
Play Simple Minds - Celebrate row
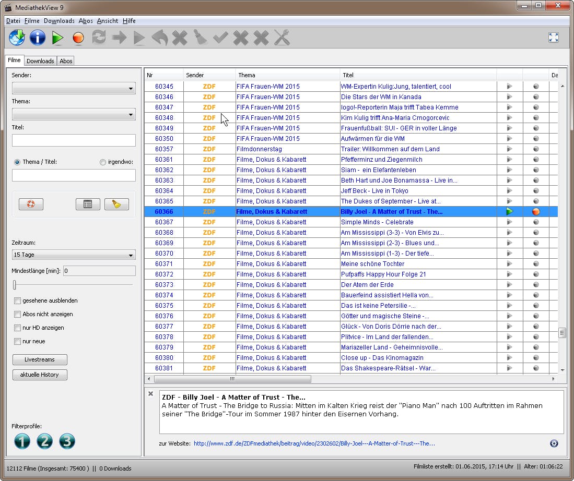click(x=509, y=222)
